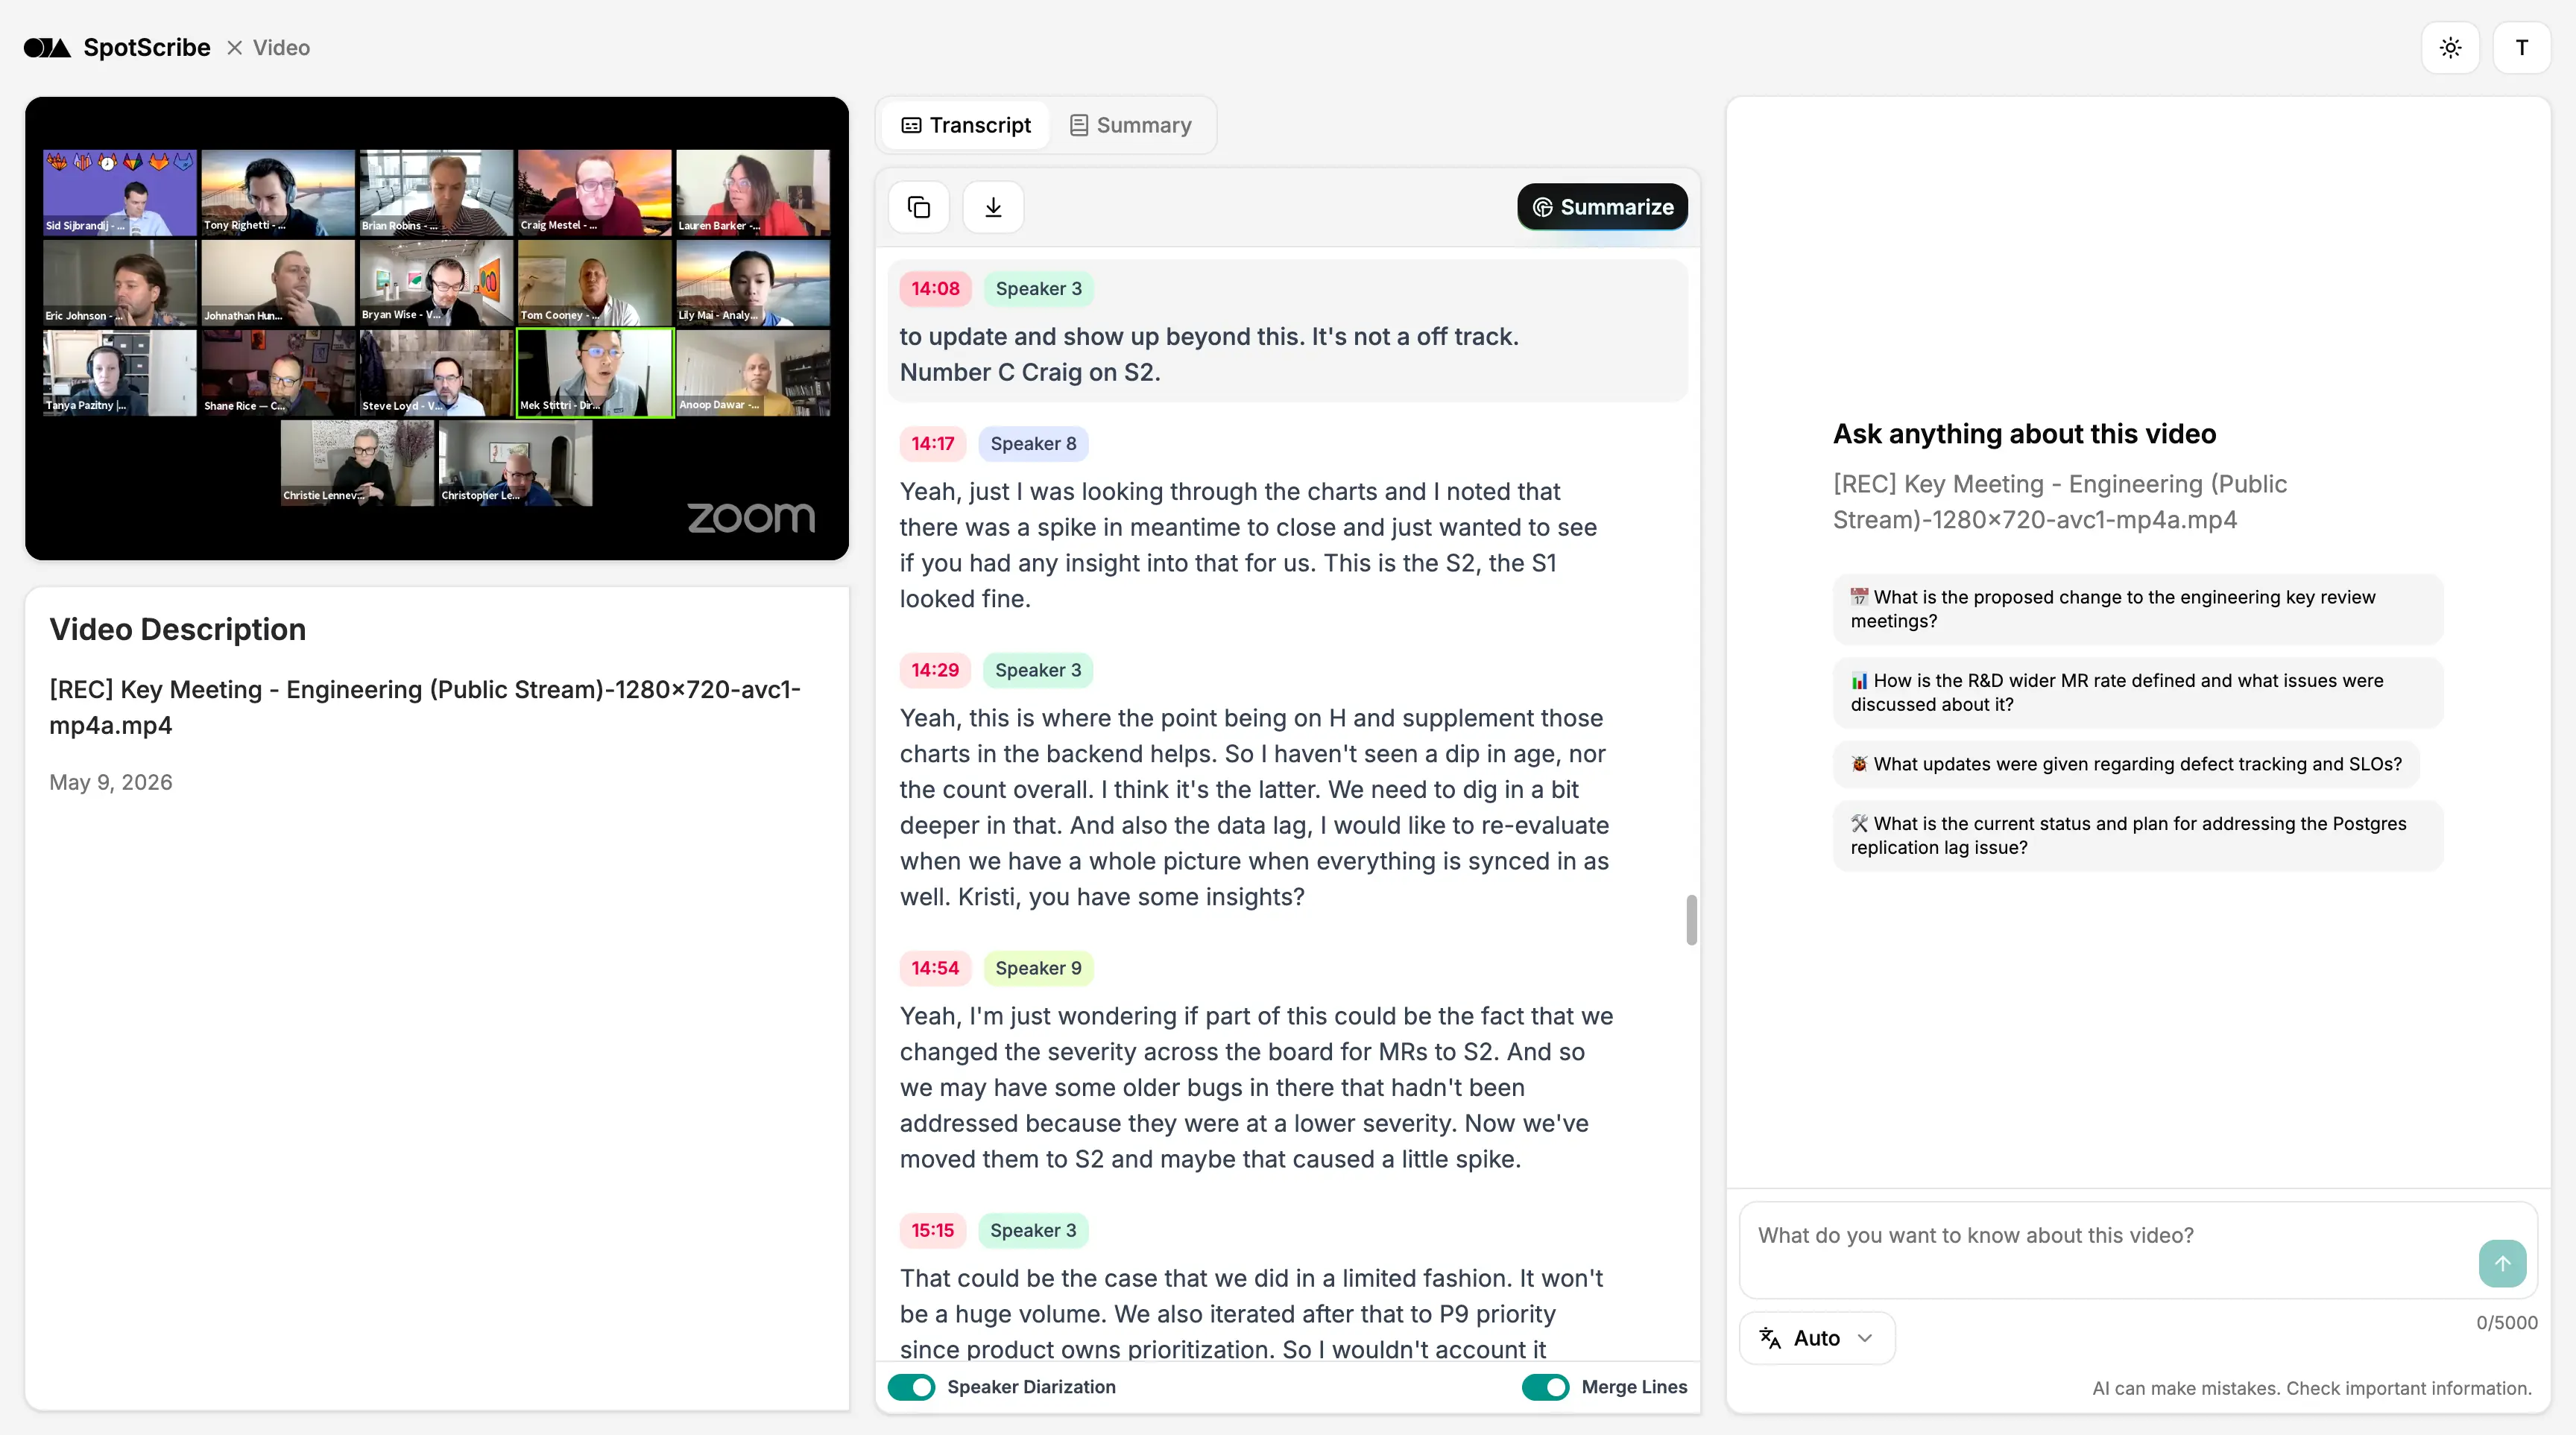2576x1435 pixels.
Task: Click the green send arrow button
Action: tap(2502, 1263)
